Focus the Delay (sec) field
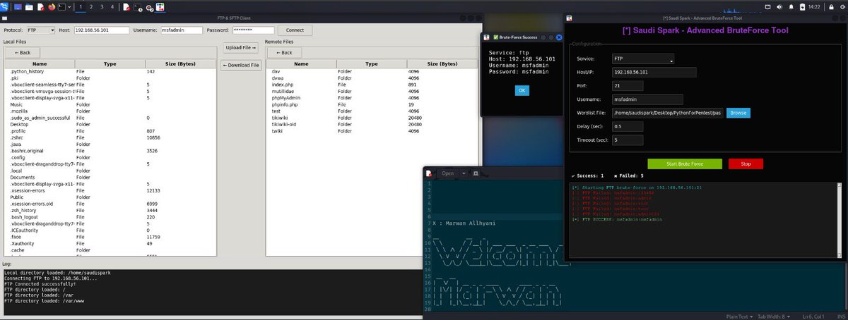Image resolution: width=848 pixels, height=320 pixels. point(628,126)
